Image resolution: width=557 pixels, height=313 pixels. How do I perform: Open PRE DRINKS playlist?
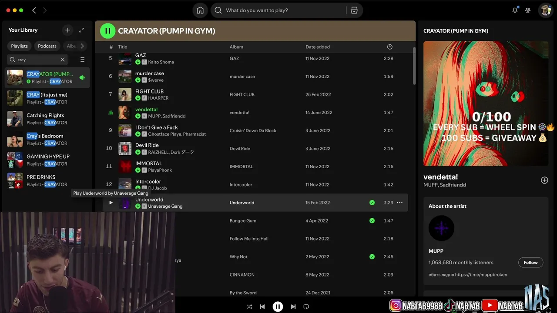47,181
